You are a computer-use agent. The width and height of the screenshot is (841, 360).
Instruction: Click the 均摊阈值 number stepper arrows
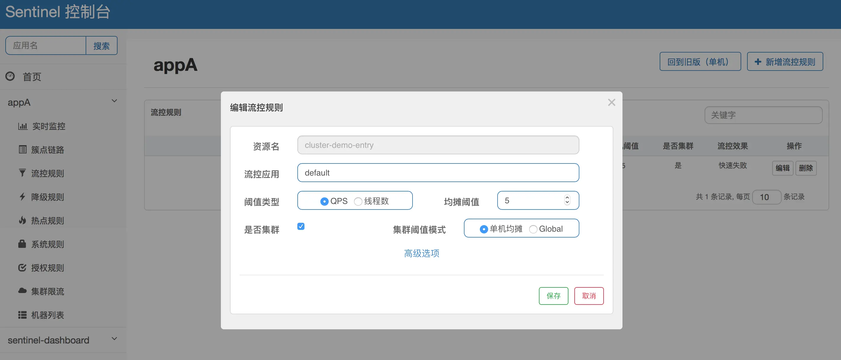tap(567, 200)
